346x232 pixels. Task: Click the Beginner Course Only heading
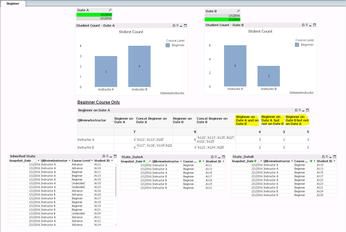coord(99,102)
